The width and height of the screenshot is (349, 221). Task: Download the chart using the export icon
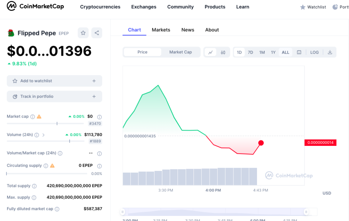tap(330, 52)
